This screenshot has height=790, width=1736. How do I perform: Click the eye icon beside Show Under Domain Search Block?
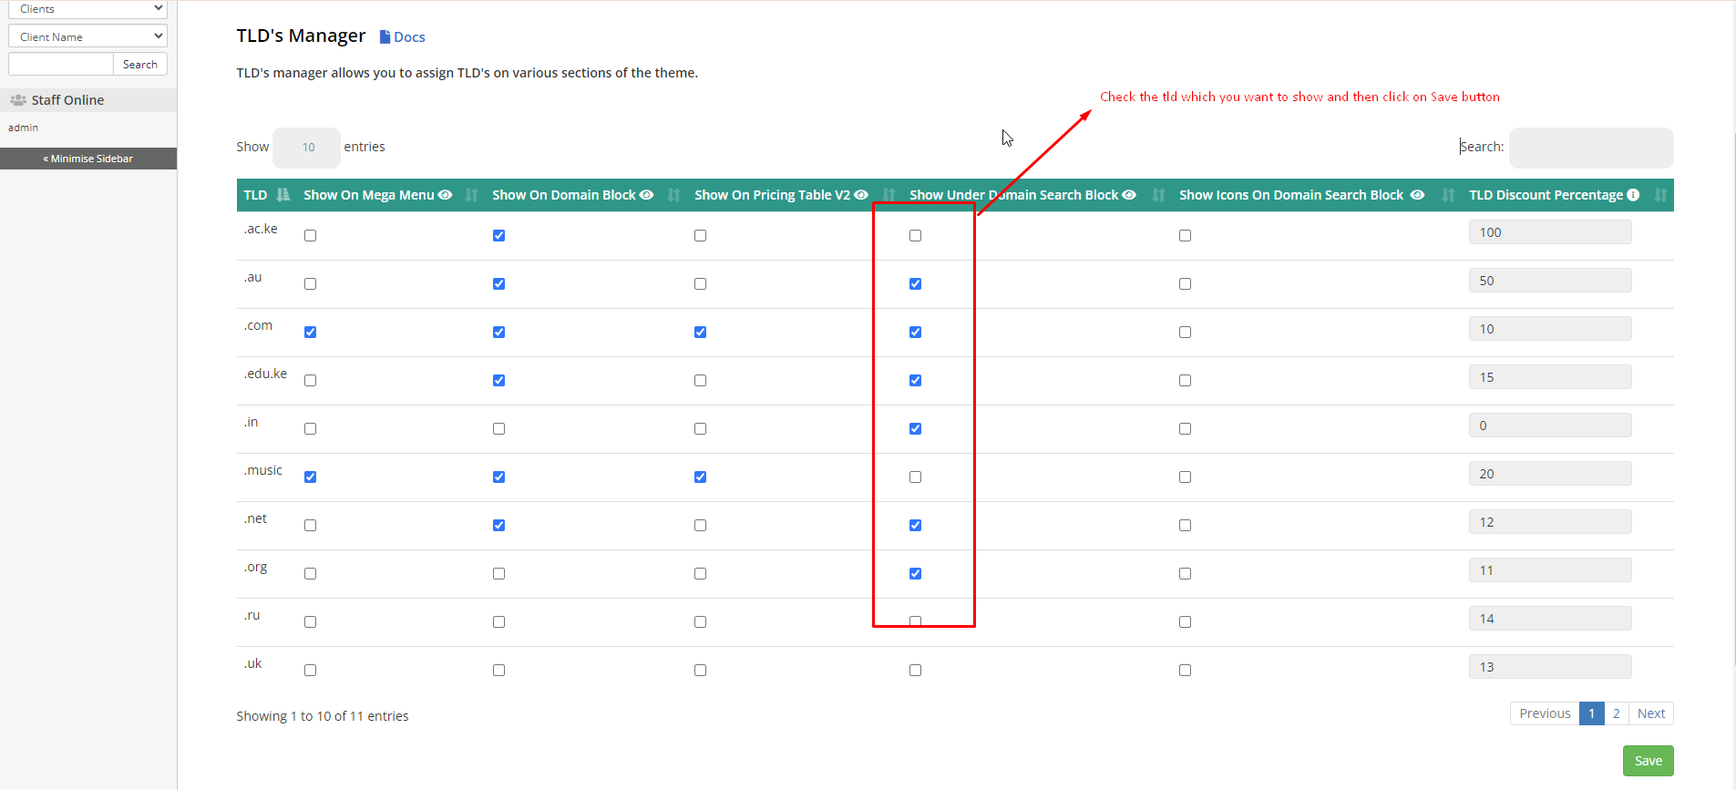tap(1129, 195)
